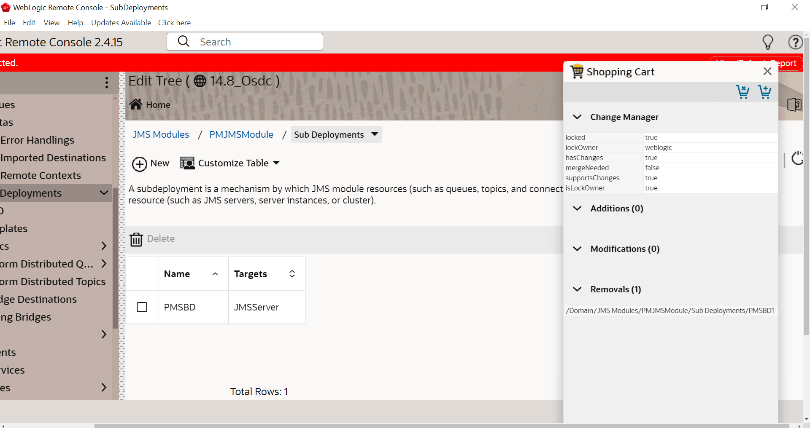This screenshot has width=810, height=428.
Task: Expand the Uniform Distributed Queues node chevron
Action: (x=104, y=264)
